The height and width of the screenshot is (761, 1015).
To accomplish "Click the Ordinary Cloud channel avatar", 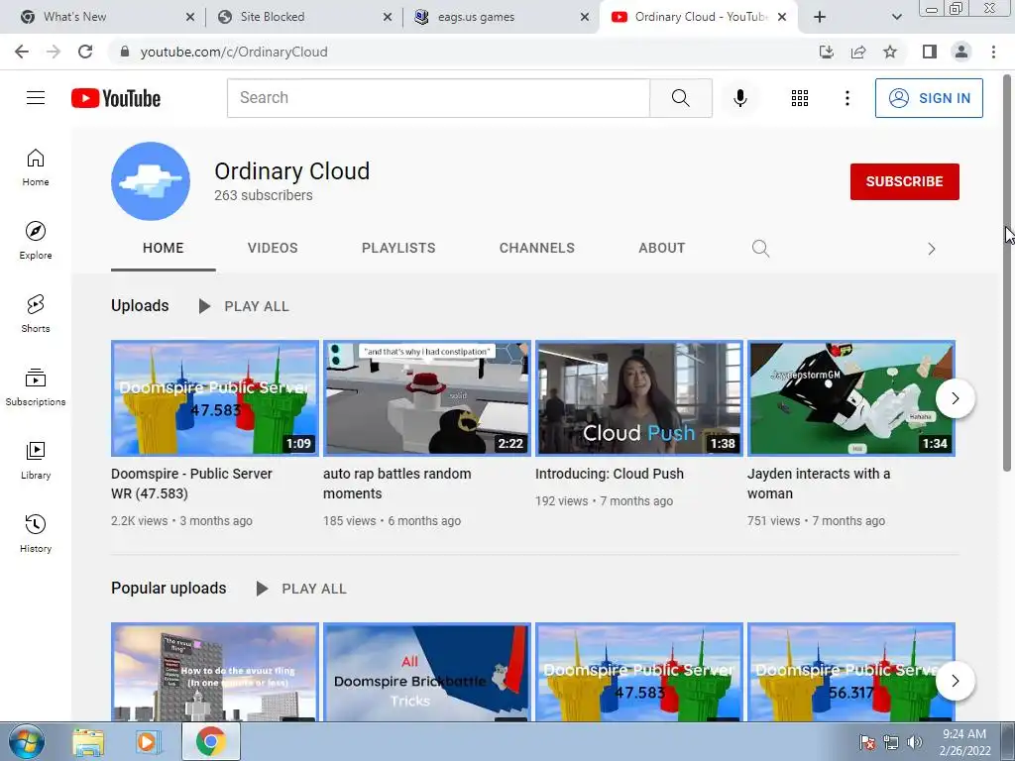I will coord(151,181).
